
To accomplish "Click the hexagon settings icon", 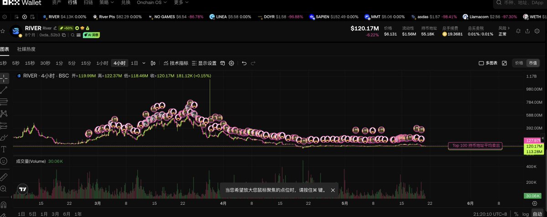I will click(x=537, y=31).
